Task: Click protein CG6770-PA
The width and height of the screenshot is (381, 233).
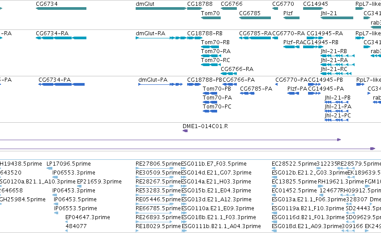Action: 291,80
